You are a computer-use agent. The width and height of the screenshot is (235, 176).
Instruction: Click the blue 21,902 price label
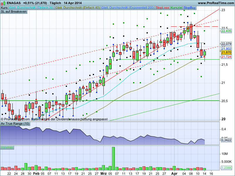(x=226, y=49)
